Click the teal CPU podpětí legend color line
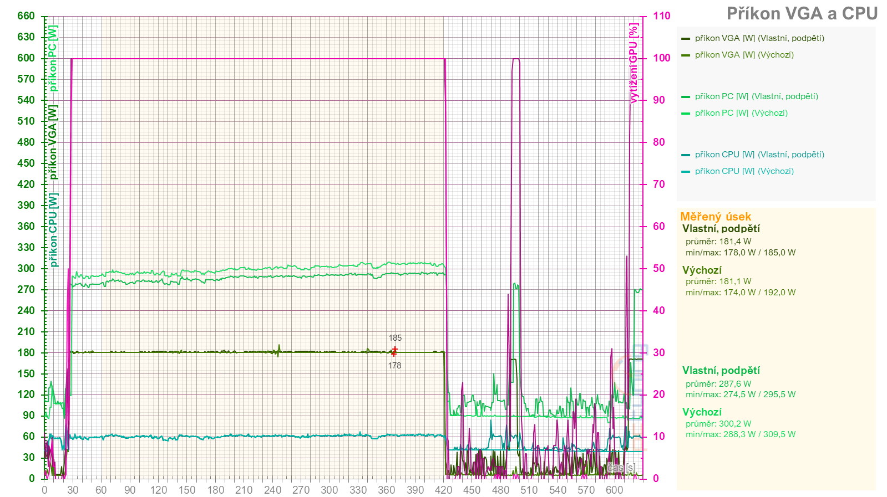 coord(686,155)
